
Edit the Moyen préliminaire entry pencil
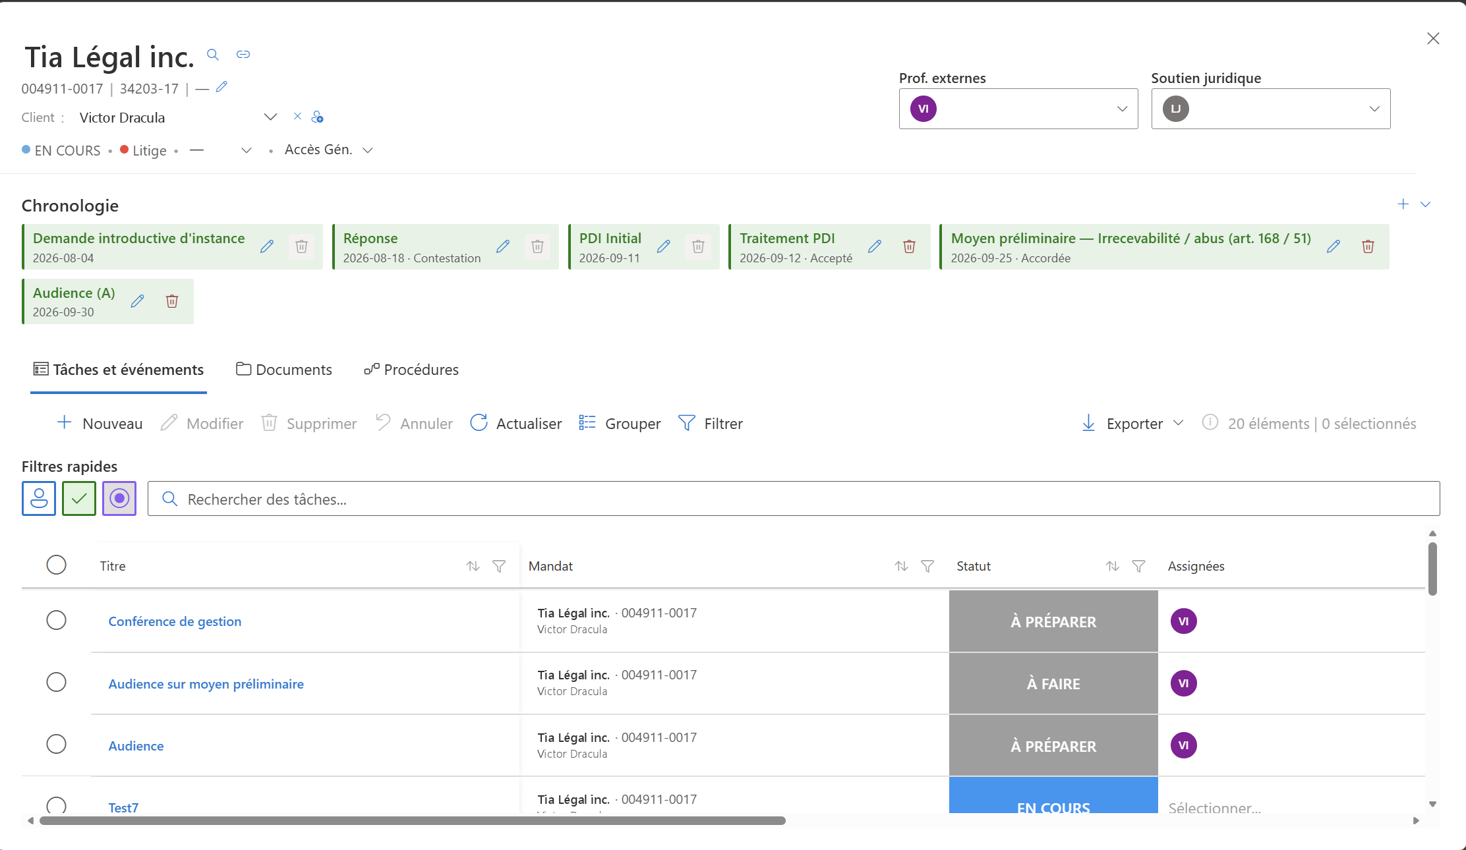[x=1334, y=246]
